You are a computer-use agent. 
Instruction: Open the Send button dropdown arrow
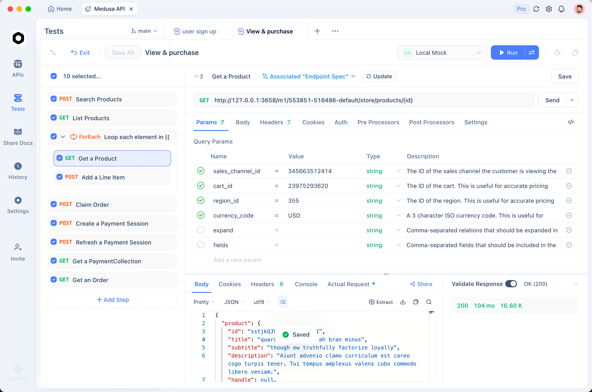[572, 100]
